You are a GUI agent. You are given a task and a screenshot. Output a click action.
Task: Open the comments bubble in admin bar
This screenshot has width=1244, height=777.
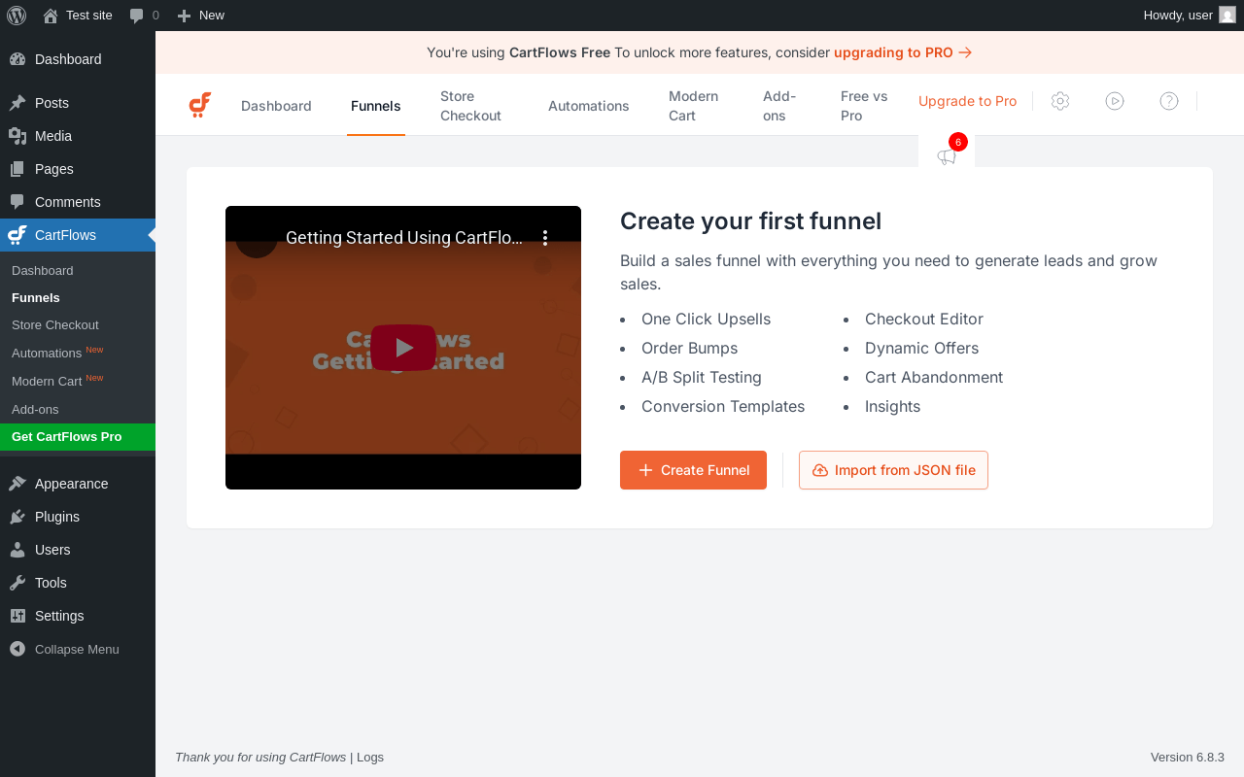[144, 15]
